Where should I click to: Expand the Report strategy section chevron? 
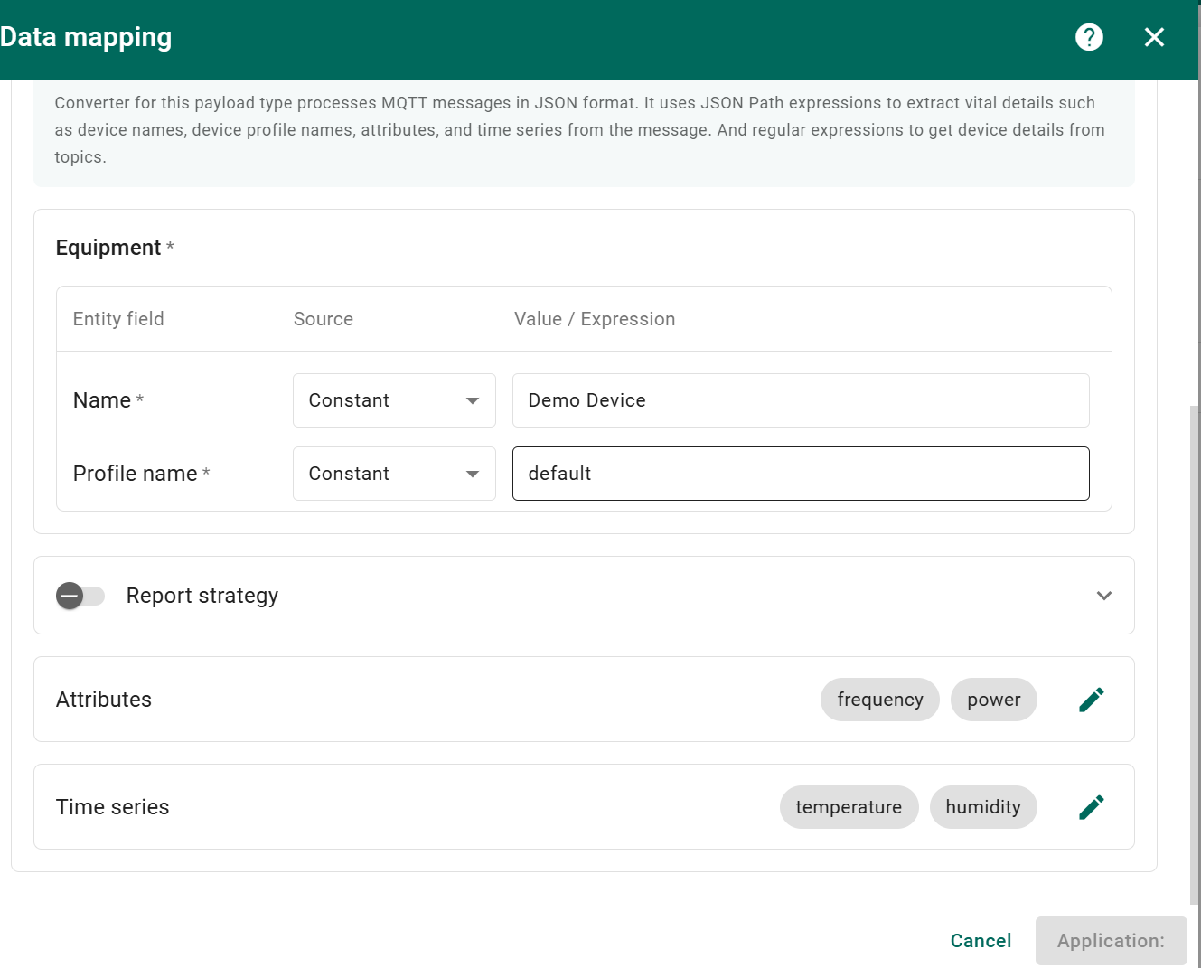tap(1103, 596)
